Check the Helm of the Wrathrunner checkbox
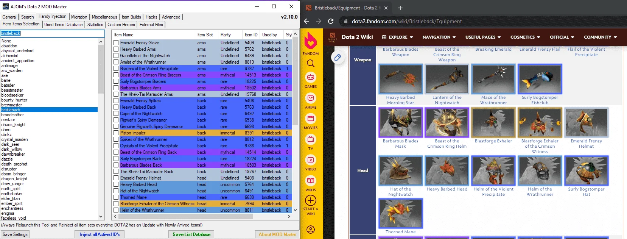The width and height of the screenshot is (627, 239). point(116,210)
